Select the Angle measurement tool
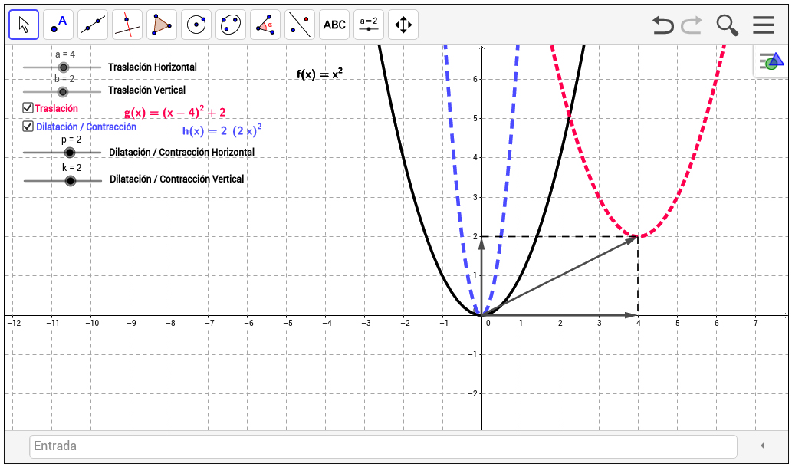792x467 pixels. (x=265, y=25)
